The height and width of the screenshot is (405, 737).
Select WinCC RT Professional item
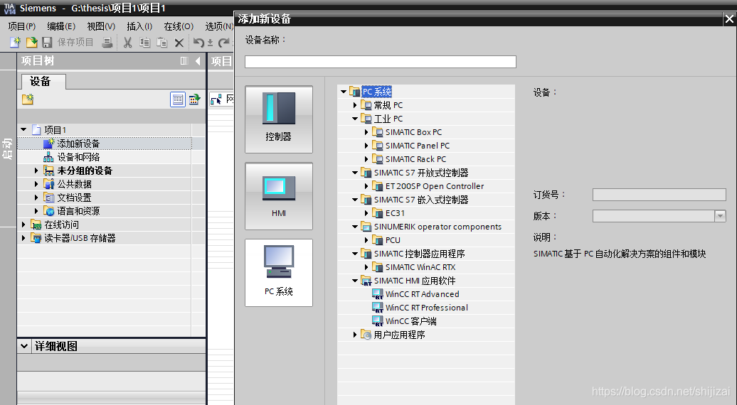(x=427, y=308)
